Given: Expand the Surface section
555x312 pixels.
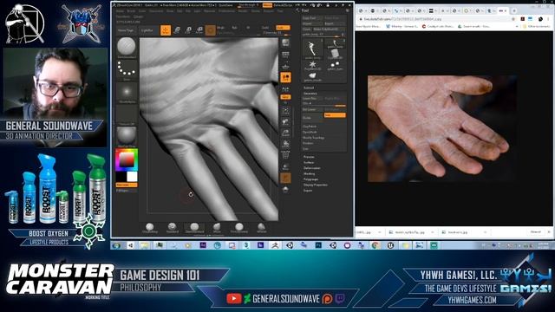Looking at the screenshot, I should pos(309,162).
